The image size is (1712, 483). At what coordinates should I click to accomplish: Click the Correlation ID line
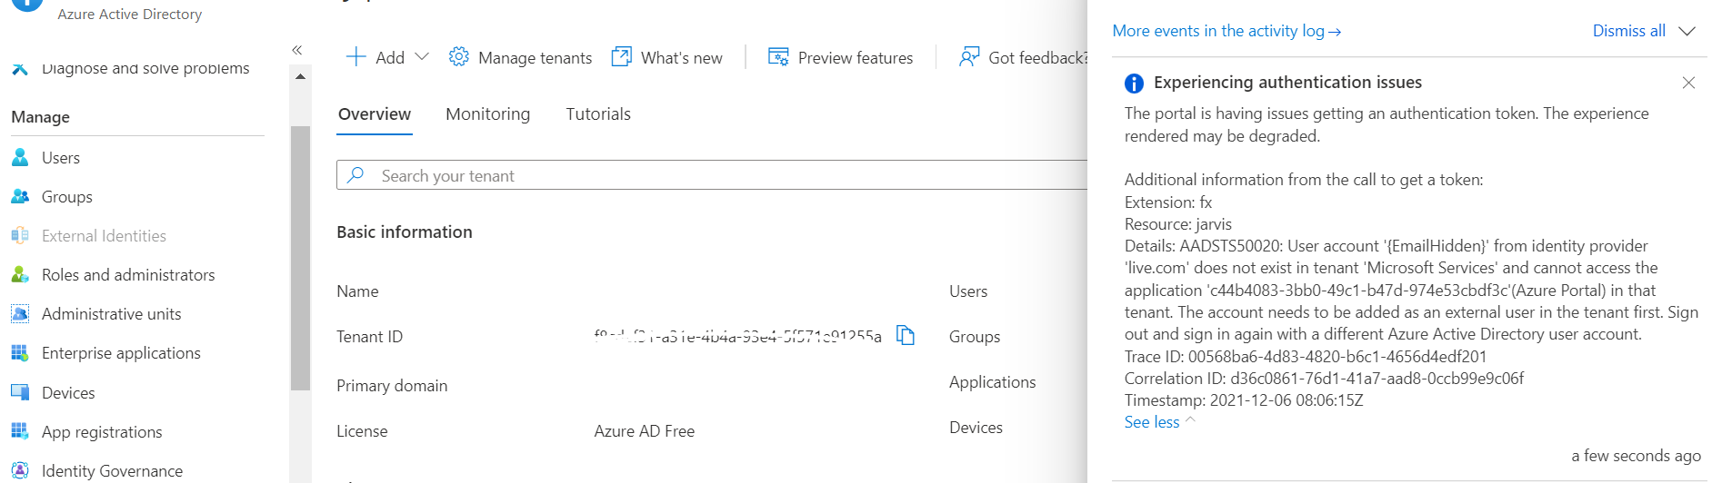coord(1324,379)
